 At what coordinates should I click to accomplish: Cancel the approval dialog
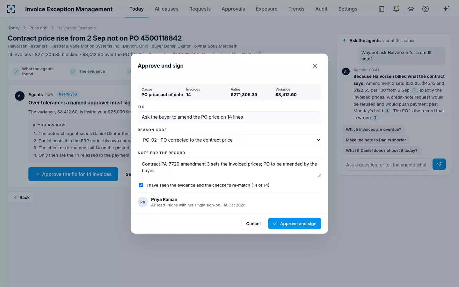pos(253,224)
